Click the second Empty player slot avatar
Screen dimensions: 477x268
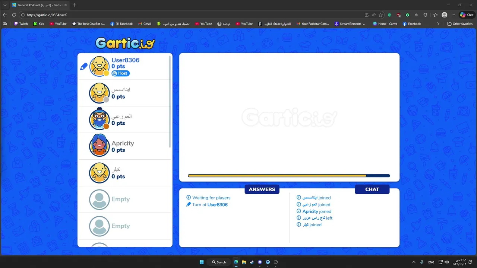pos(99,226)
